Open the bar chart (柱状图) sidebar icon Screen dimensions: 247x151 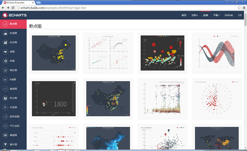point(5,42)
